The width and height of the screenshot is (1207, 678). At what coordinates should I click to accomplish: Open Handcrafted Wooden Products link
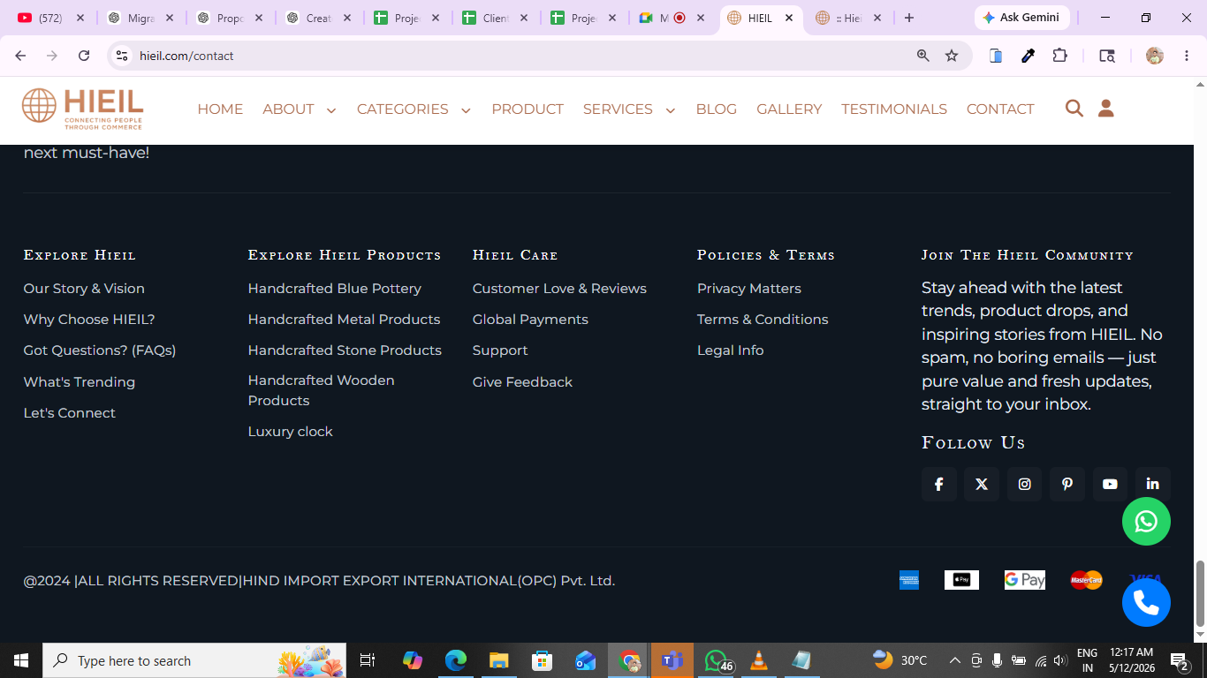tap(322, 390)
